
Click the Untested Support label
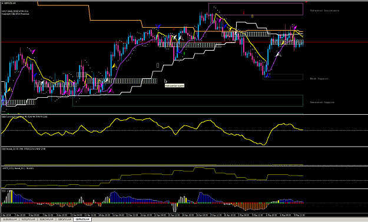(322, 102)
